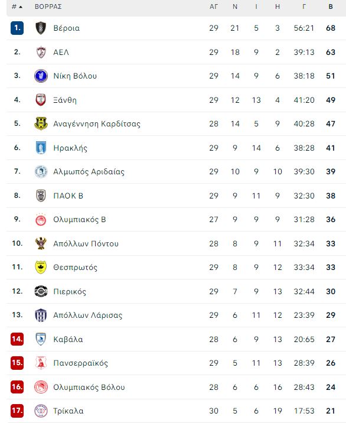The width and height of the screenshot is (346, 423).
Task: Click the Ηρακλής blue shield logo
Action: 41,148
